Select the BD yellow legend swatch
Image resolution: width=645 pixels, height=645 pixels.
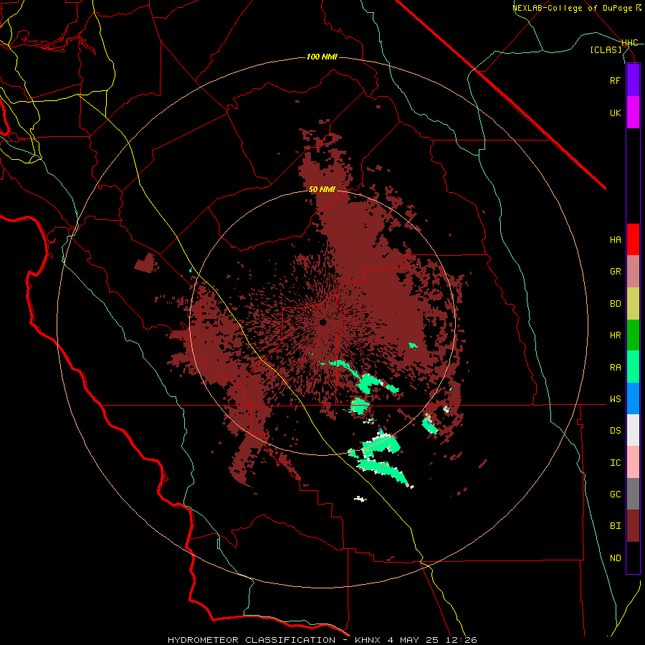pos(633,304)
